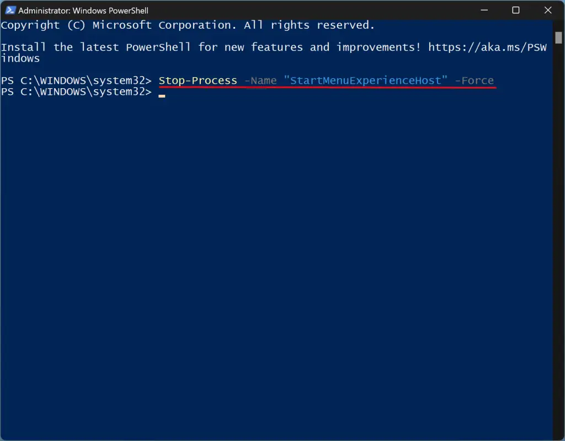This screenshot has height=441, width=565.
Task: Click the maximize icon in the title bar
Action: click(516, 10)
